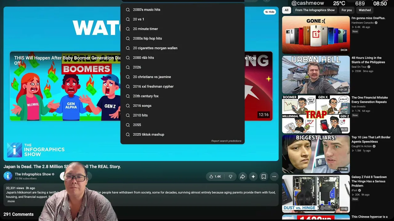This screenshot has width=394, height=221.
Task: Visit the iFixit channel name
Action: 355,190
